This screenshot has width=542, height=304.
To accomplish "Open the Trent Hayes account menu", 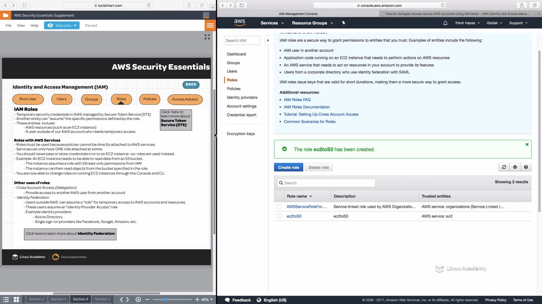I will 467,23.
